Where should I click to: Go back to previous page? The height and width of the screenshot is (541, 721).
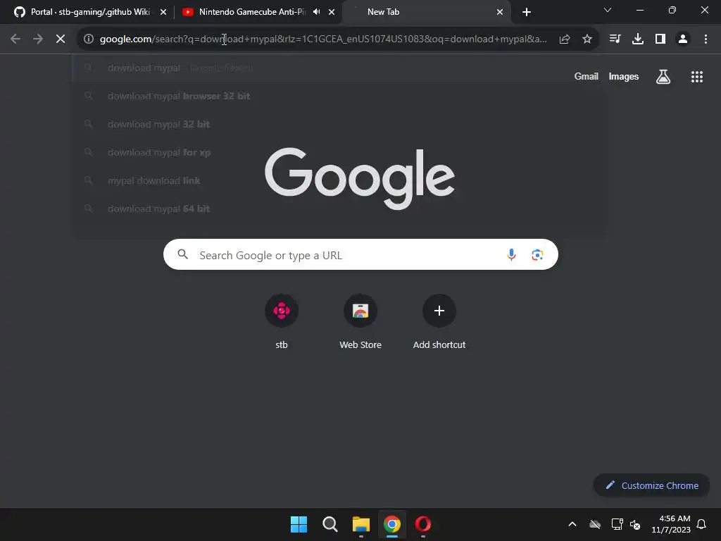tap(15, 39)
